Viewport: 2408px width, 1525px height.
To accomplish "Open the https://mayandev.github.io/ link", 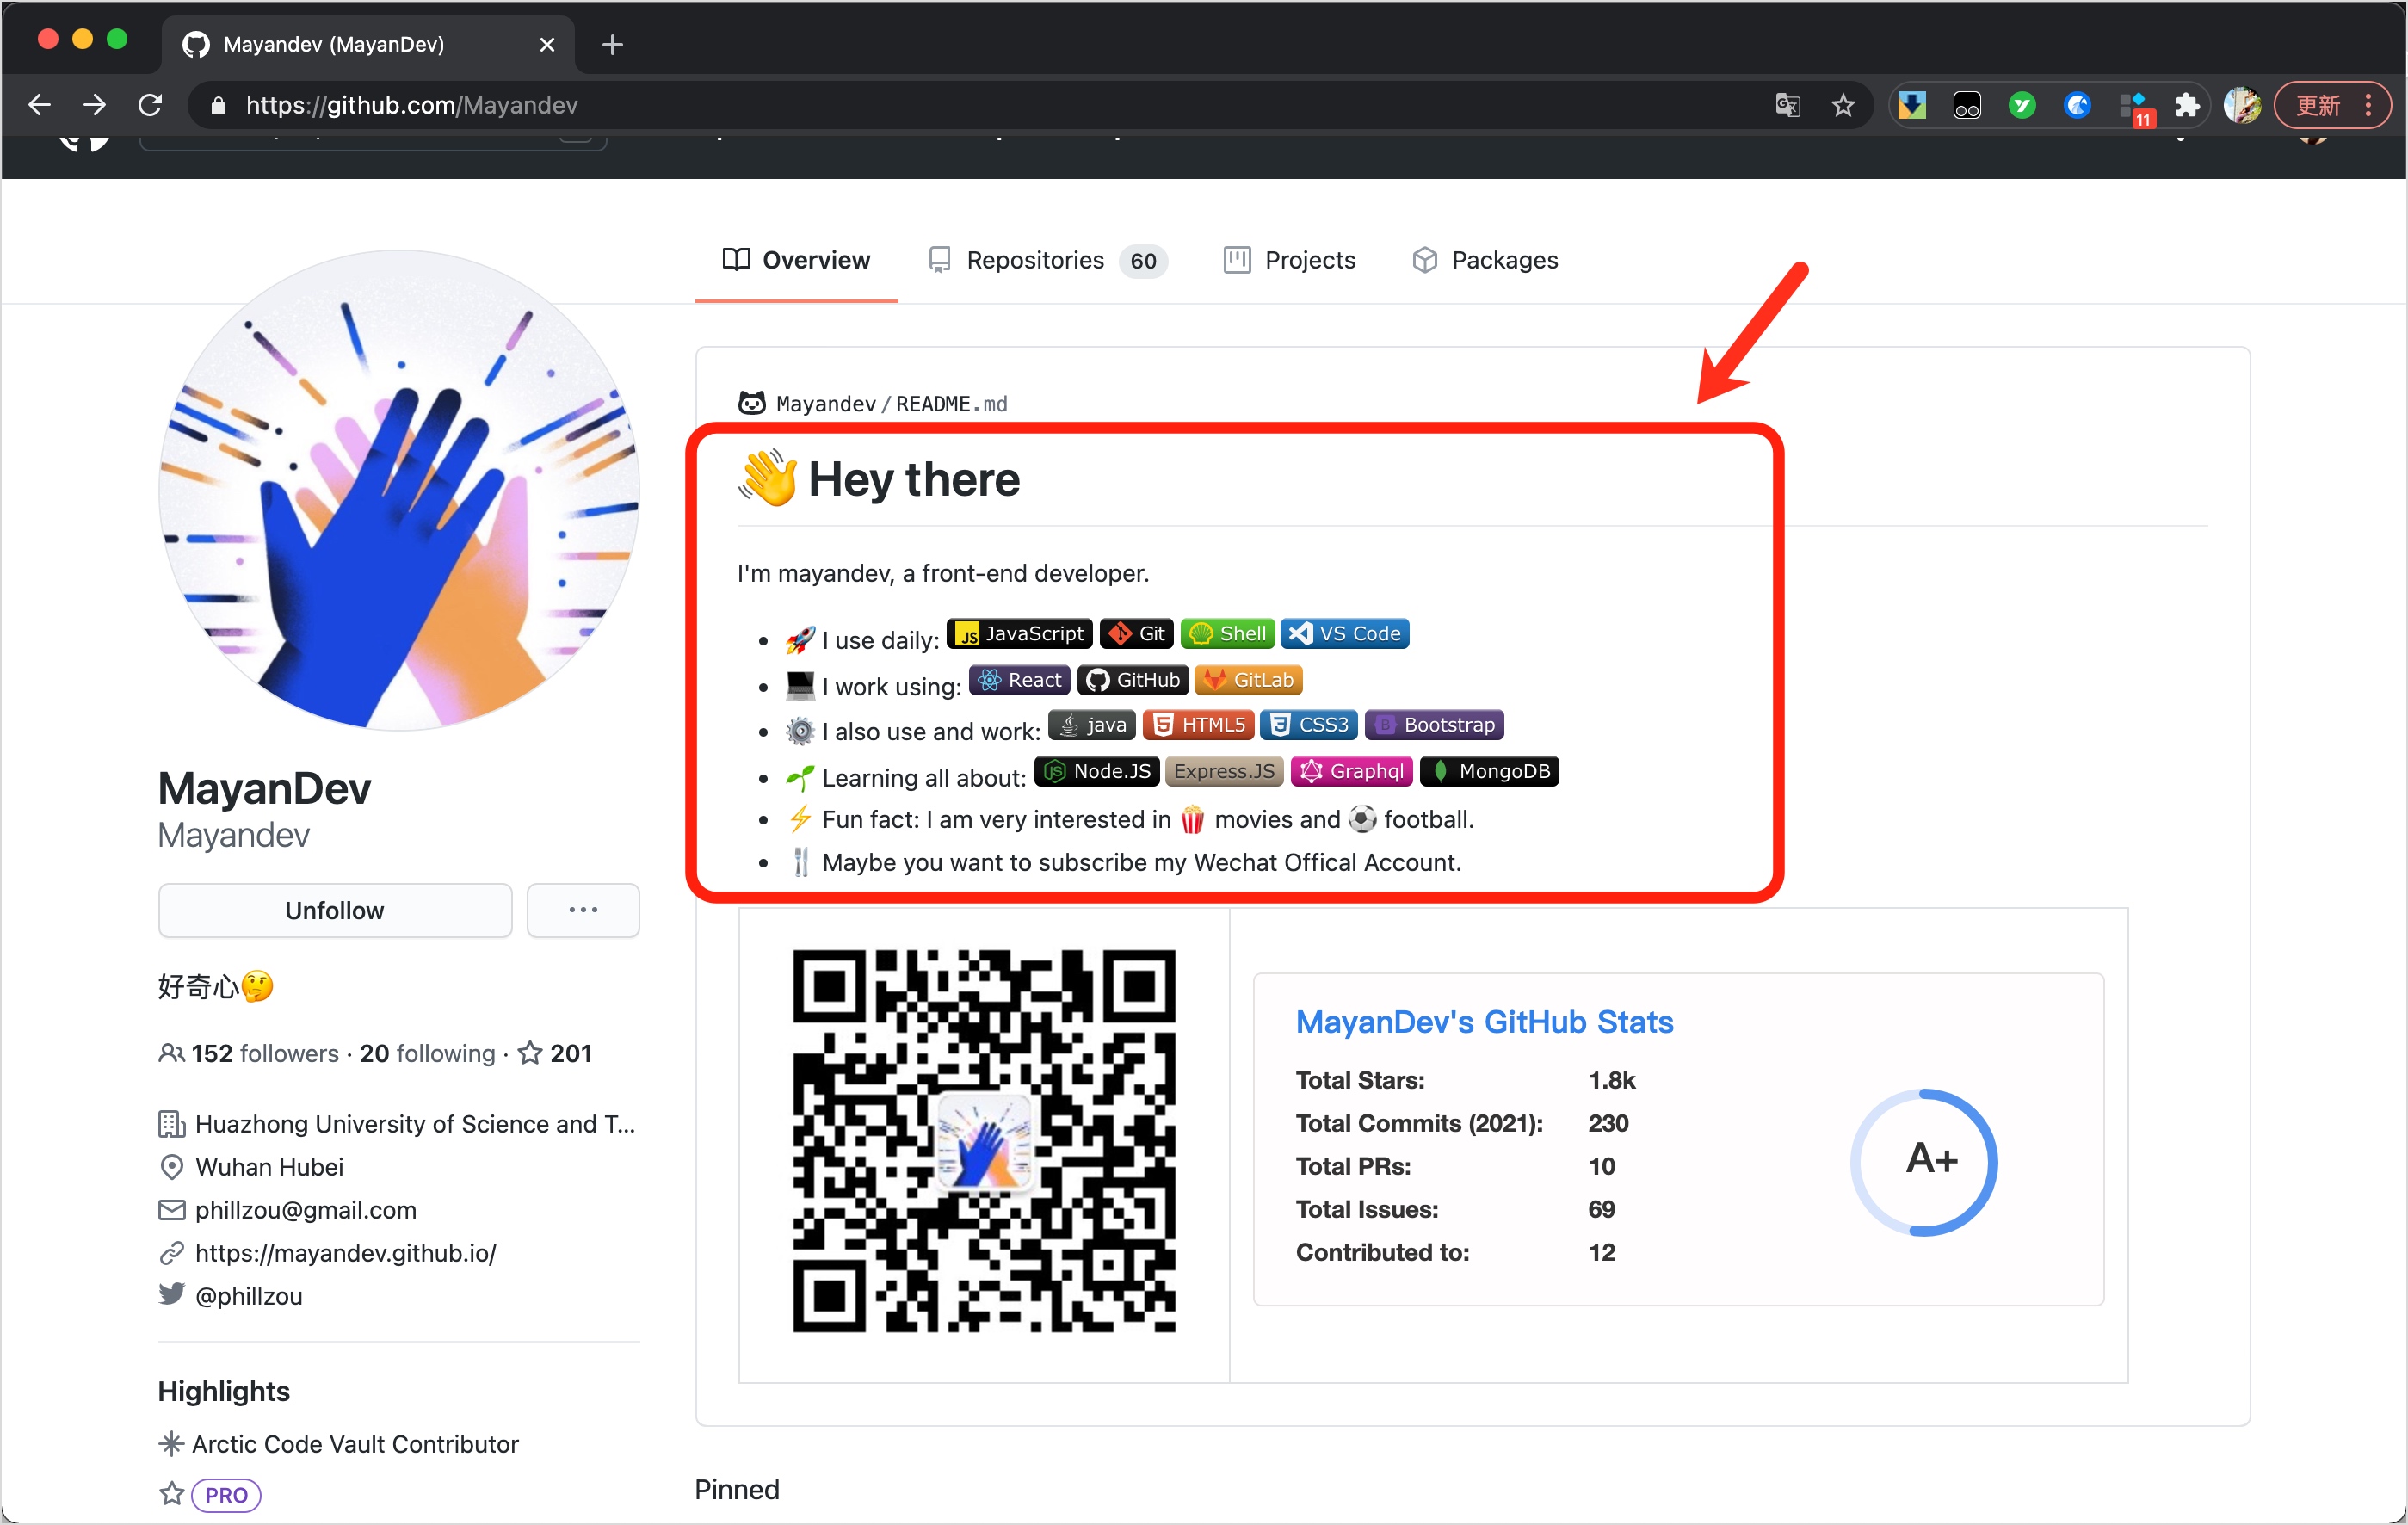I will (x=346, y=1253).
